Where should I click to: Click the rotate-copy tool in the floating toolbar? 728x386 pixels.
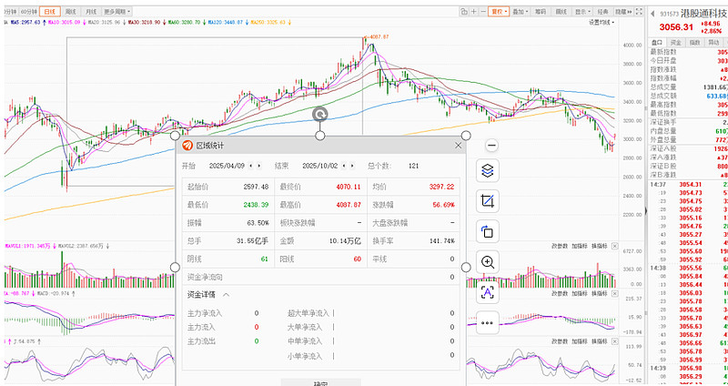click(x=488, y=231)
